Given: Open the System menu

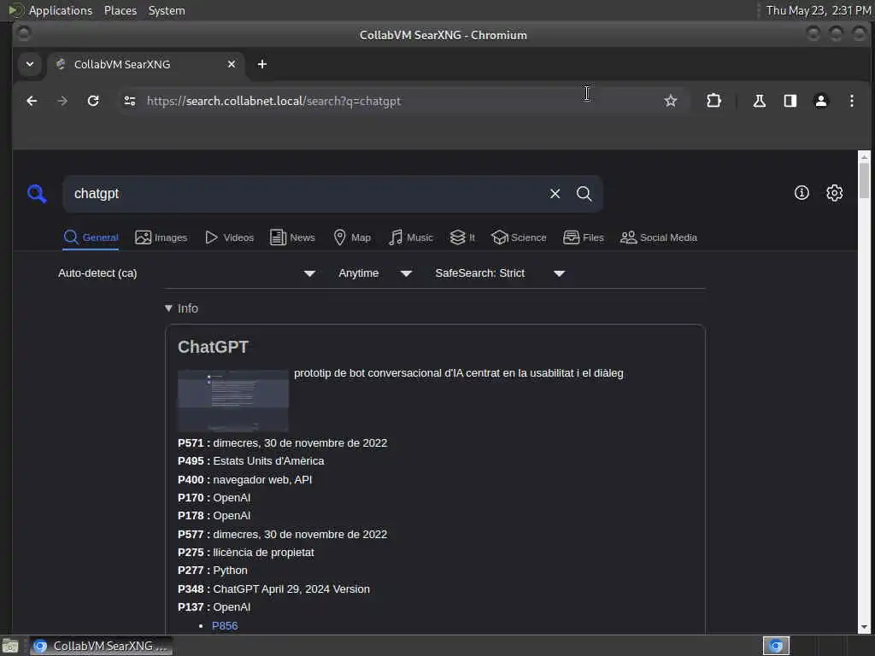Looking at the screenshot, I should 167,10.
